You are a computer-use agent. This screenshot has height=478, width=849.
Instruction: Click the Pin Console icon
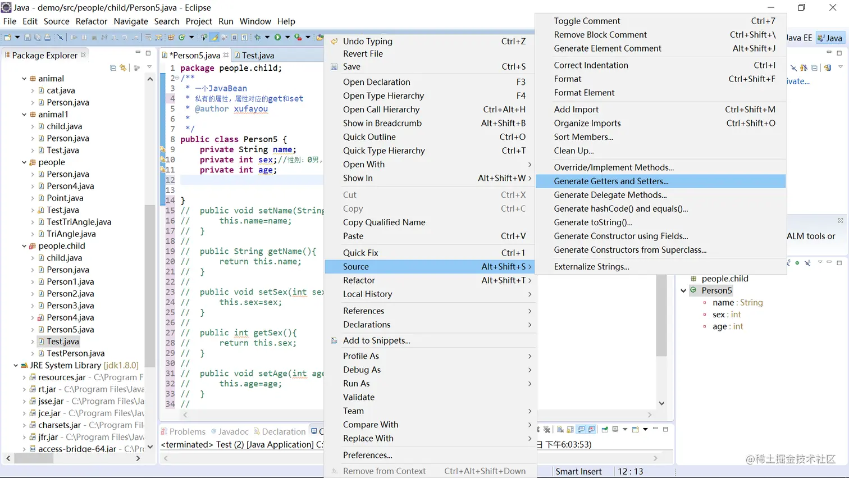[x=605, y=429]
